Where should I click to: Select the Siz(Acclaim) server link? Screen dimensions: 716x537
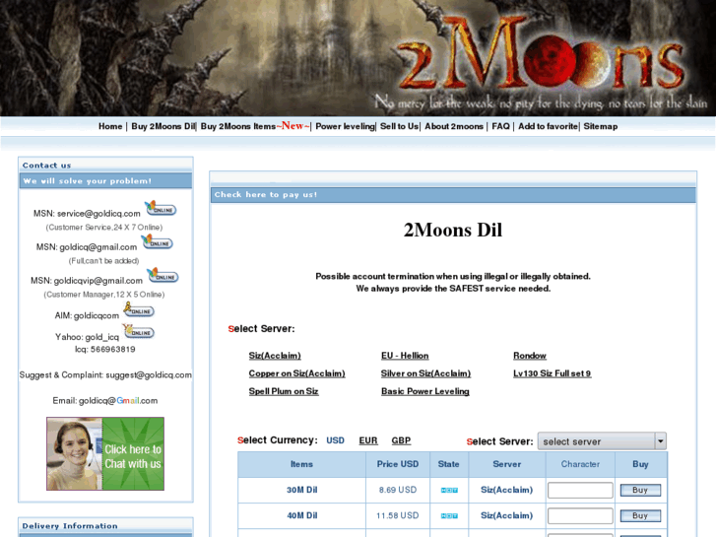pyautogui.click(x=275, y=356)
